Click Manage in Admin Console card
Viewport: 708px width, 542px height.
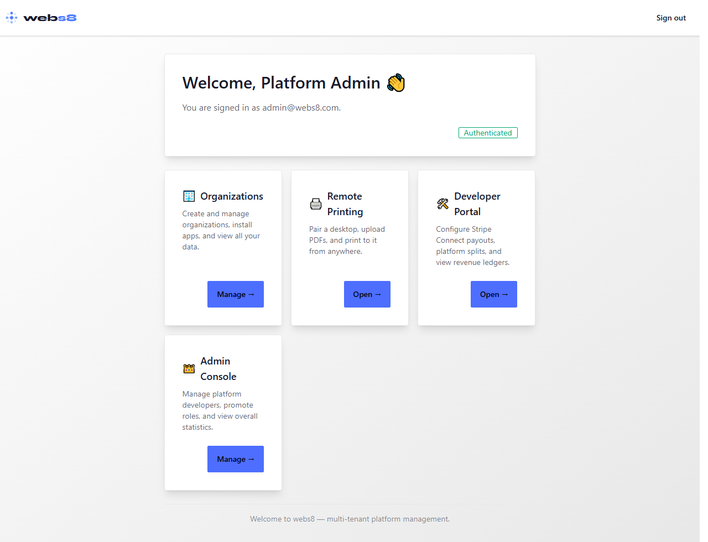click(x=236, y=459)
